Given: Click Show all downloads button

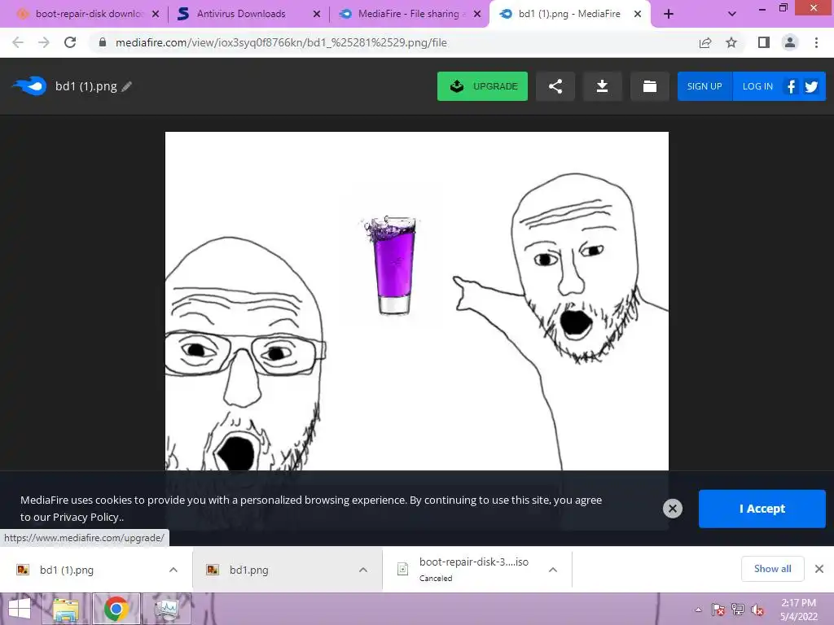Looking at the screenshot, I should (x=772, y=569).
